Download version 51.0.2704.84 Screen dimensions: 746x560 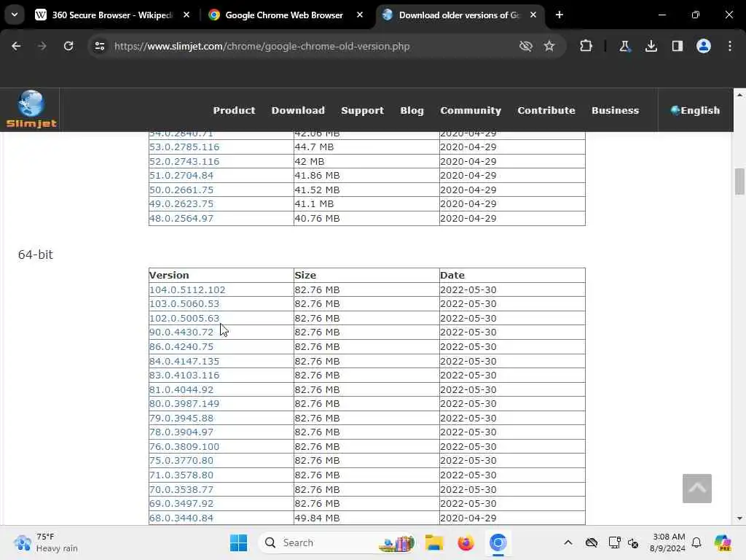(x=181, y=176)
